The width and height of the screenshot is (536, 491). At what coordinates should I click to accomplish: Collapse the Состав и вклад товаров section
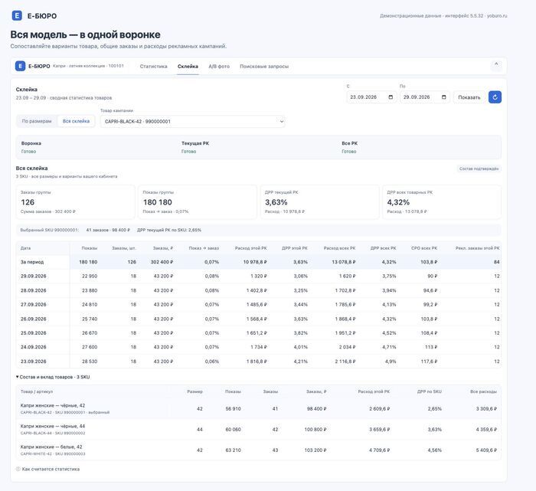click(x=53, y=377)
